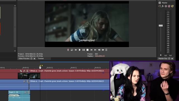Click the Master peak meter scale
This screenshot has height=101, width=179.
pyautogui.click(x=168, y=32)
